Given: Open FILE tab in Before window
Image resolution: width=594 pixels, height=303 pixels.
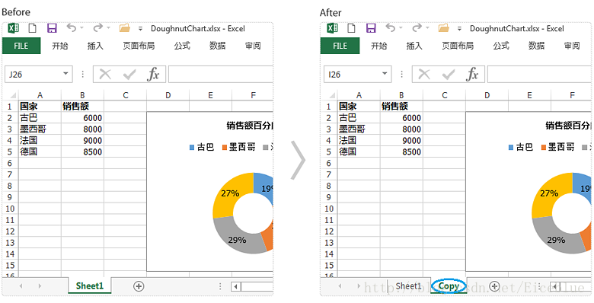Looking at the screenshot, I should pos(21,46).
